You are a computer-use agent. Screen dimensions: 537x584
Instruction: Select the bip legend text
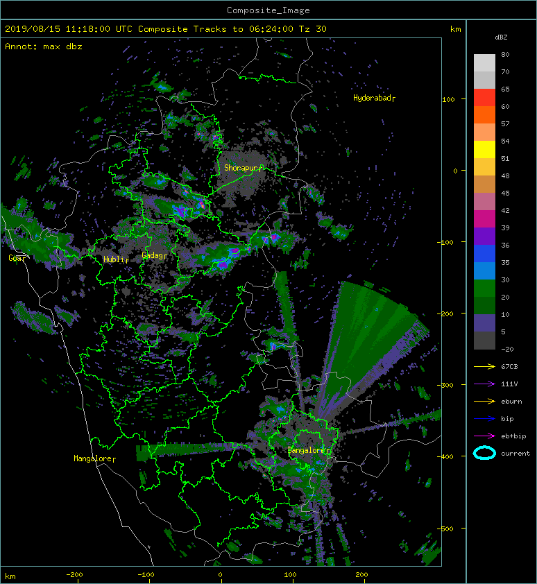click(508, 419)
